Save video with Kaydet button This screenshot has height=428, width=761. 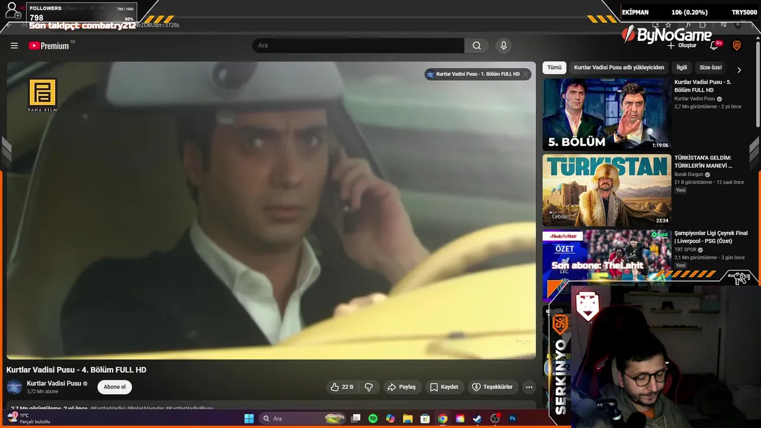pyautogui.click(x=444, y=387)
